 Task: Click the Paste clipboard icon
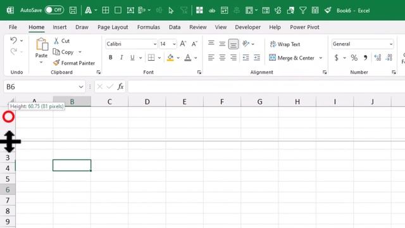coord(42,44)
